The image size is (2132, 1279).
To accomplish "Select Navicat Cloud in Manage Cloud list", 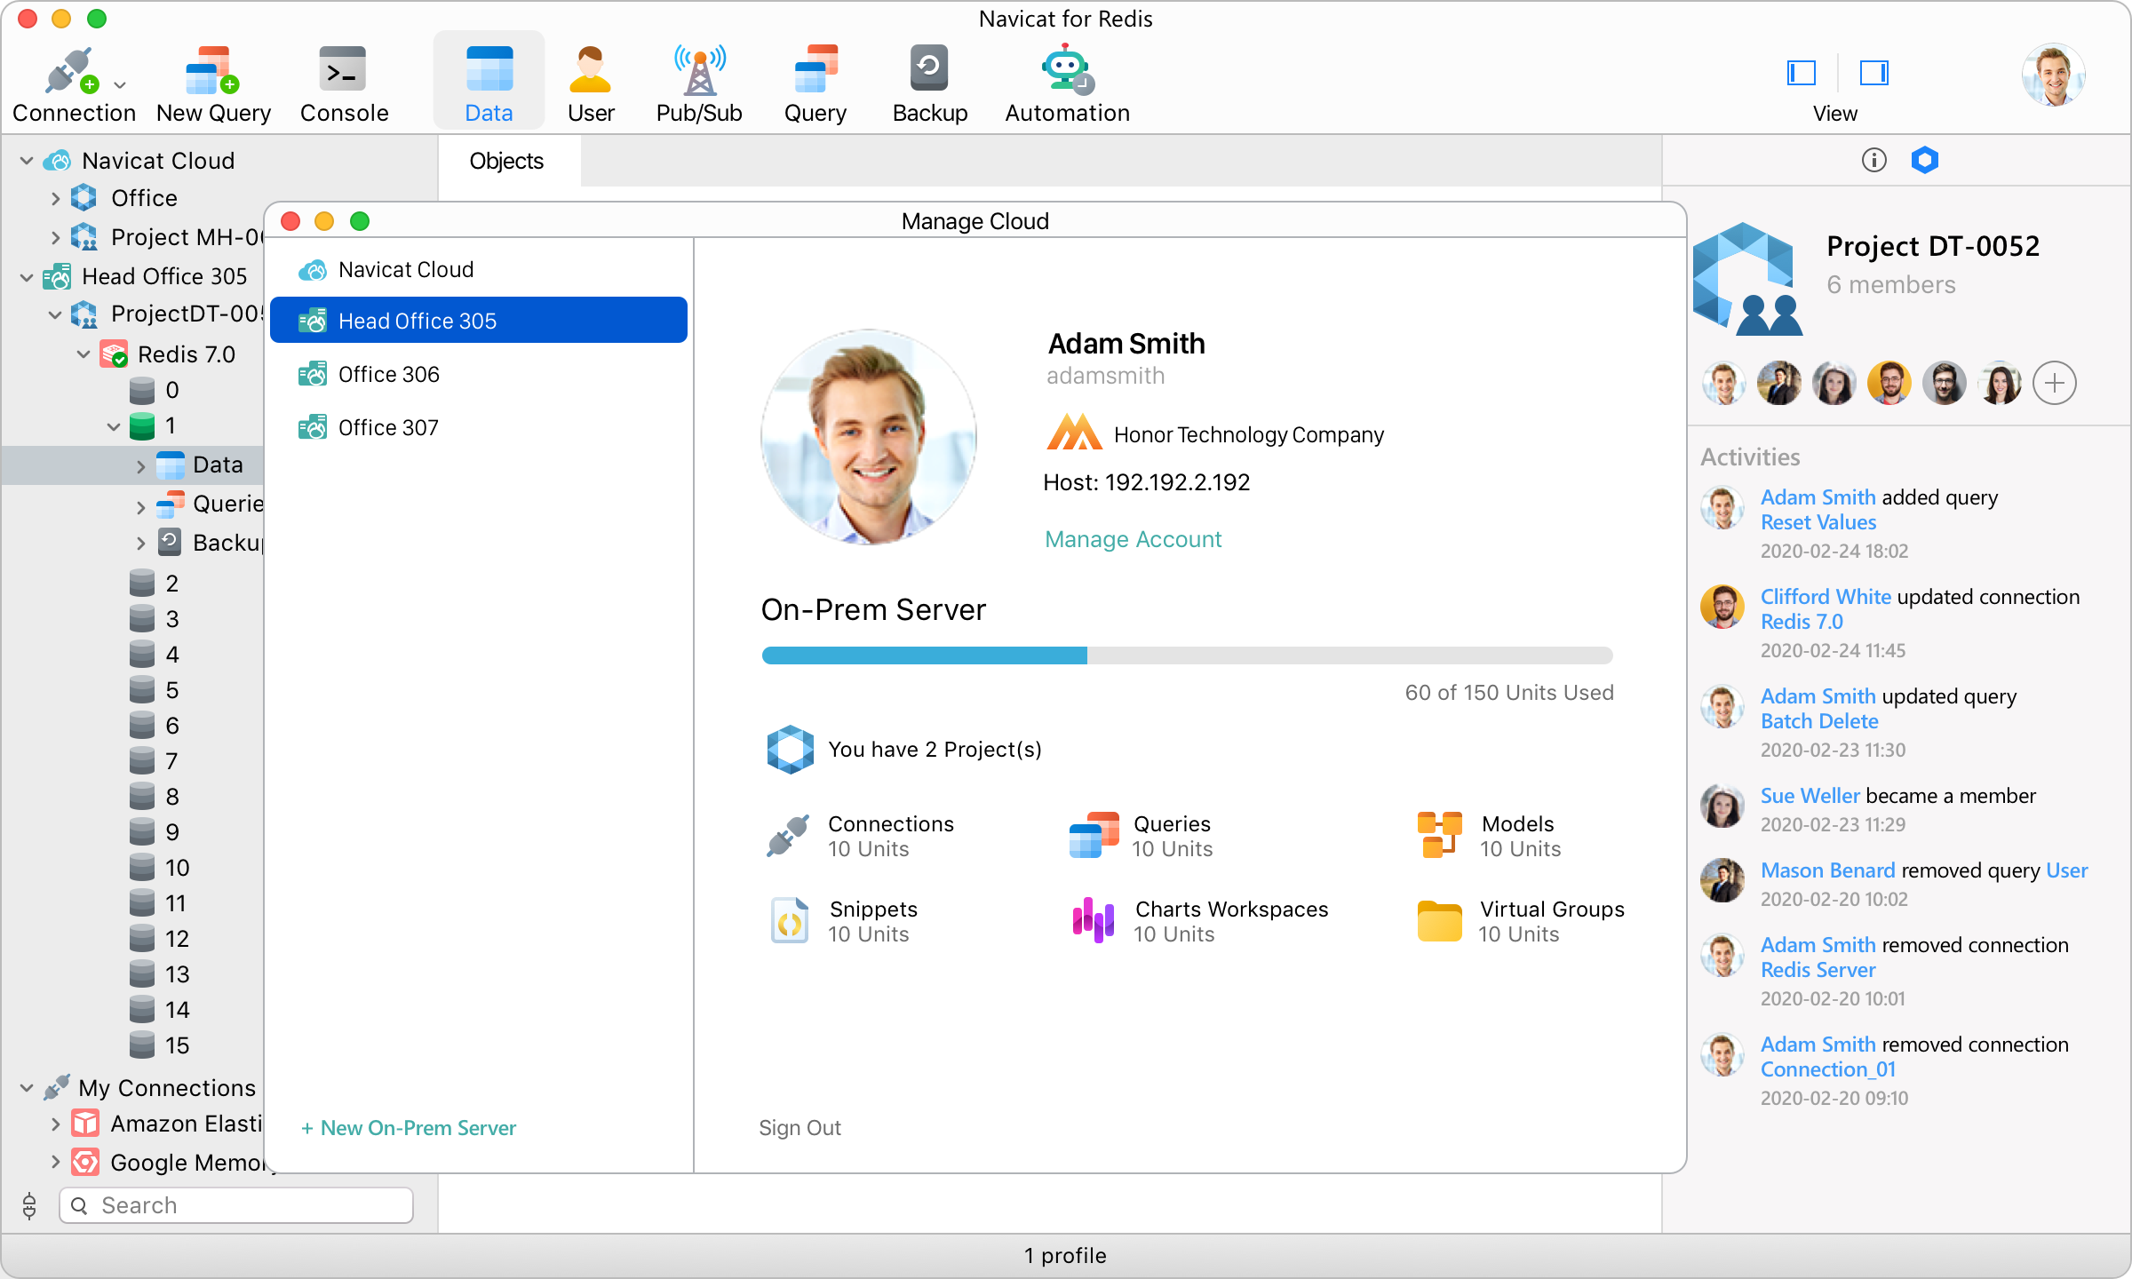I will tap(479, 269).
